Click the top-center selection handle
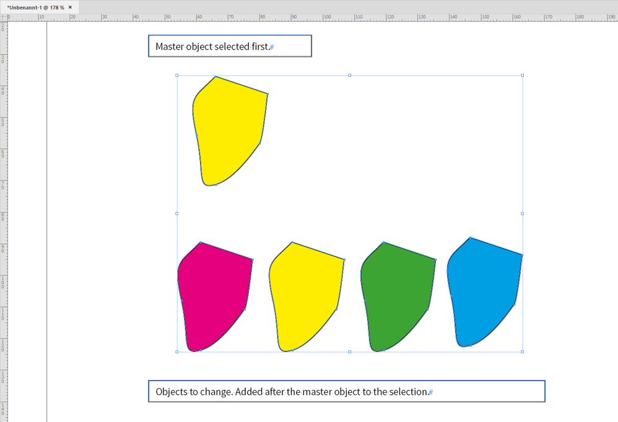The width and height of the screenshot is (618, 422). (350, 75)
